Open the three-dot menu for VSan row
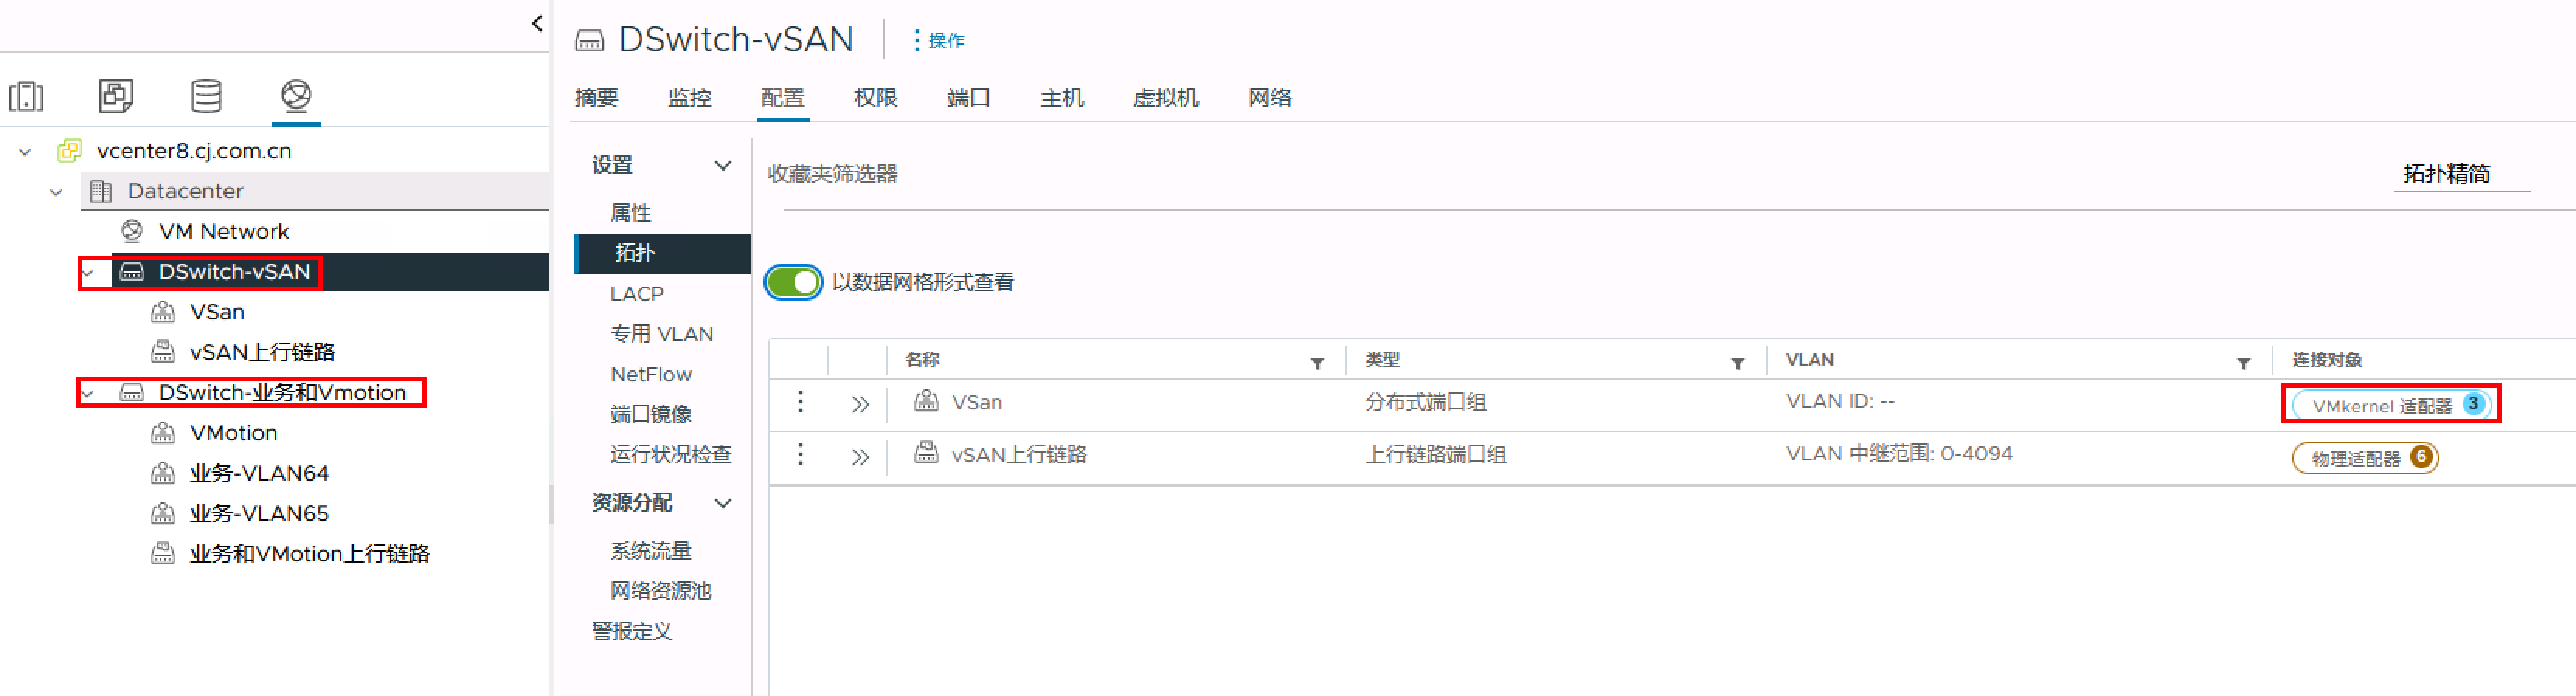Image resolution: width=2576 pixels, height=696 pixels. click(x=800, y=401)
